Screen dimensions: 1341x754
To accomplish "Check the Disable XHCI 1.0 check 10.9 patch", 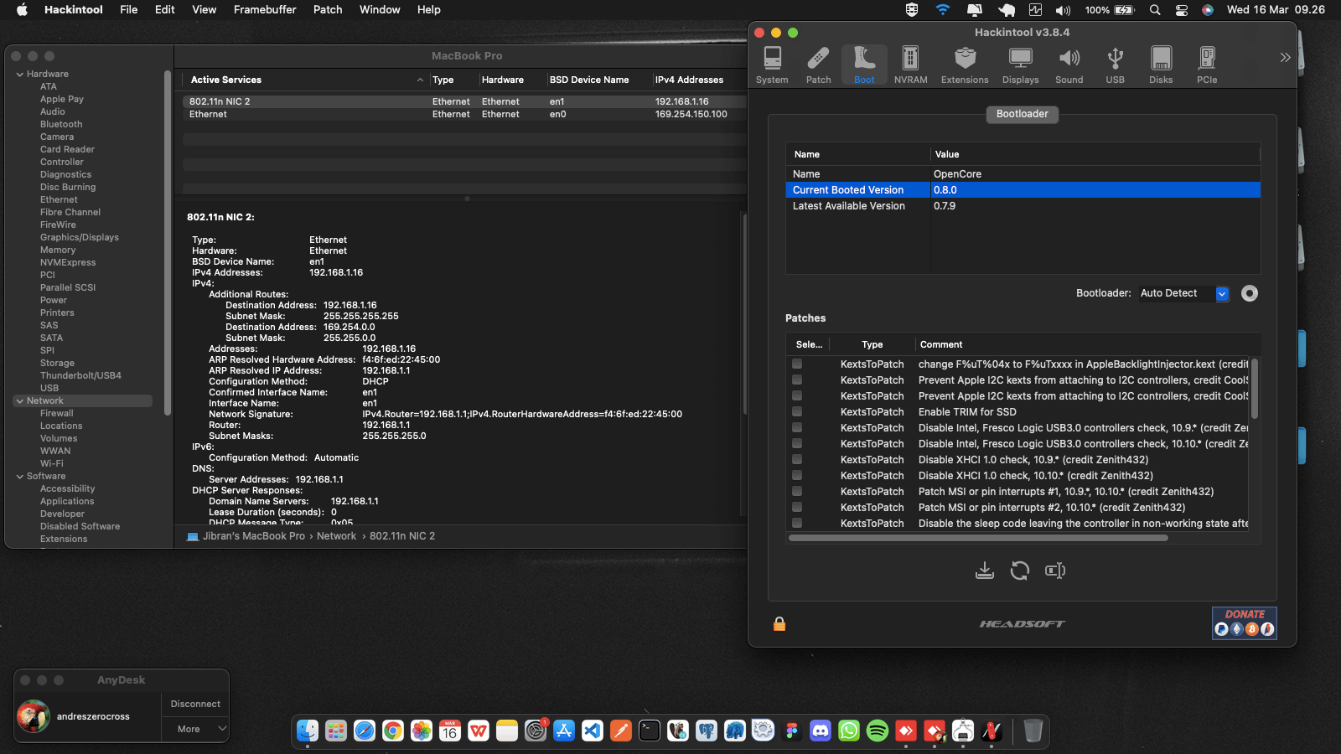I will (797, 459).
